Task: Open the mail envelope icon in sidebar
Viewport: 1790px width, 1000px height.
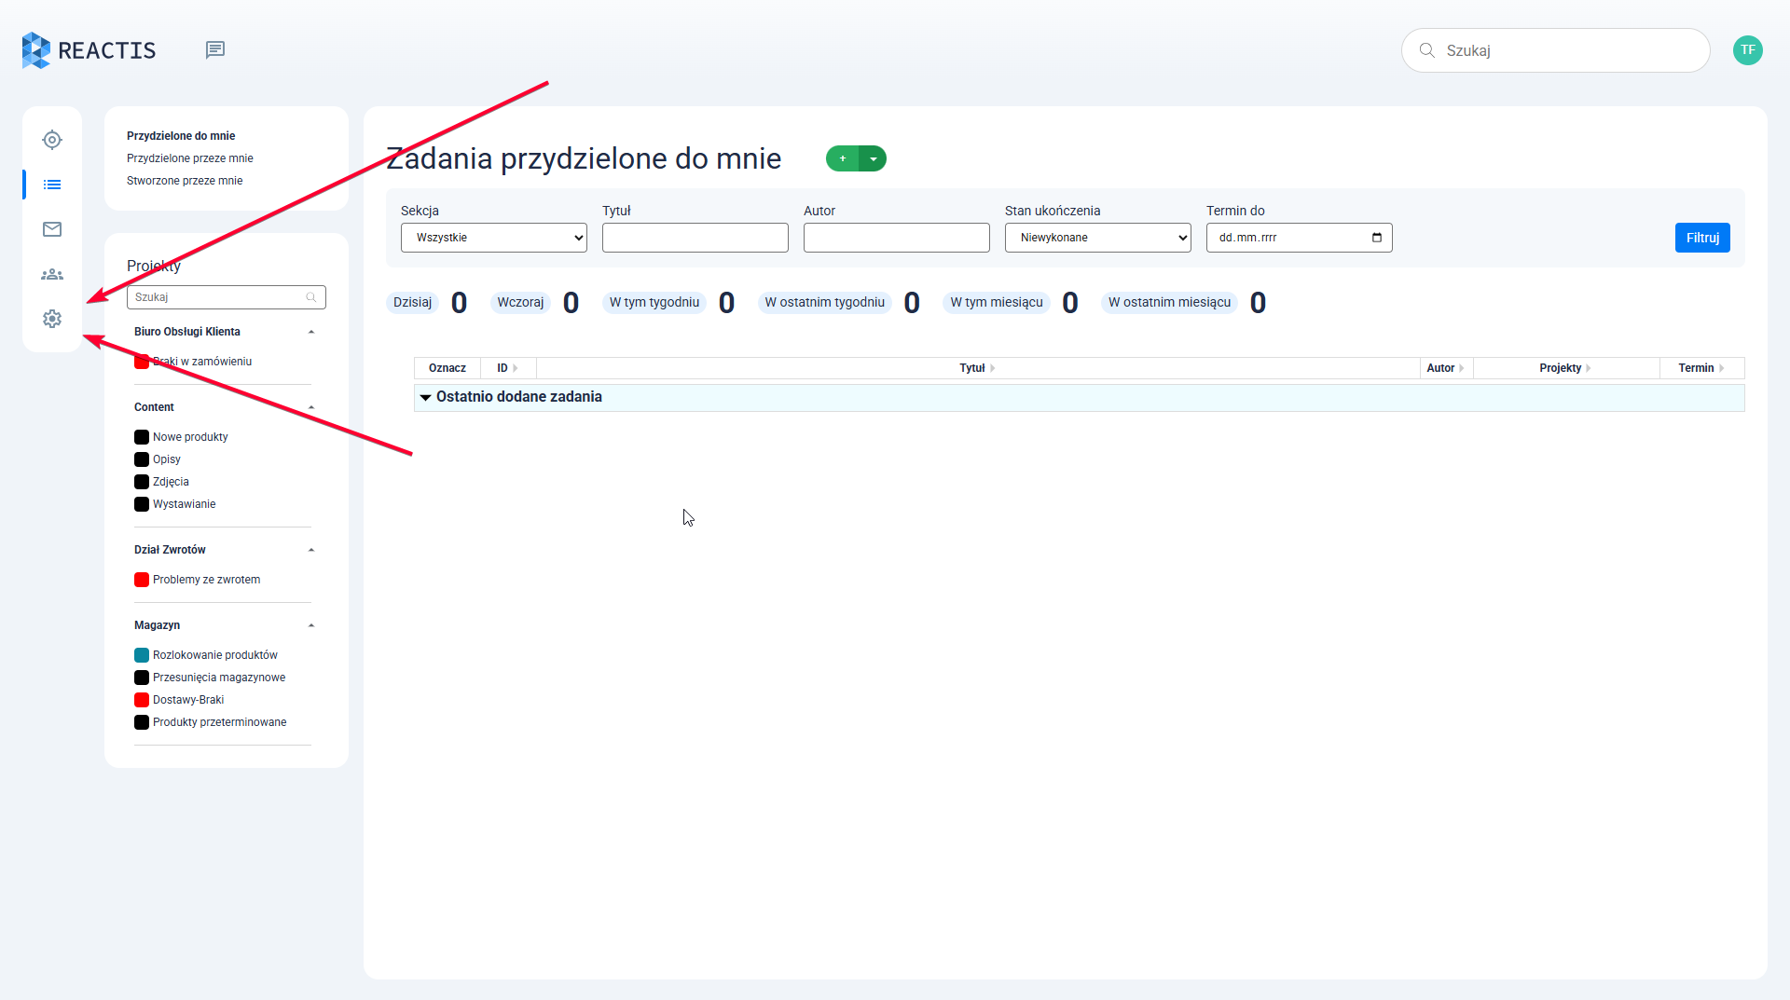Action: (x=52, y=229)
